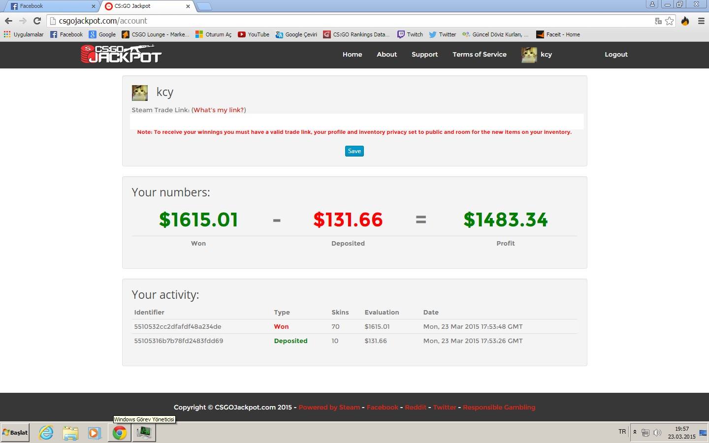Open Facebook bookmark
The height and width of the screenshot is (443, 709).
[66, 34]
